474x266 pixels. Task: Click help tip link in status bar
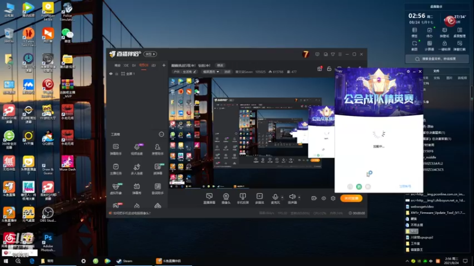click(132, 213)
